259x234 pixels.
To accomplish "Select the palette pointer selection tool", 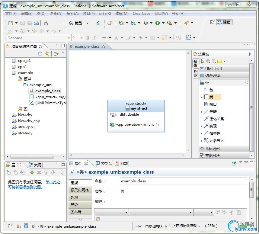I will [x=203, y=61].
